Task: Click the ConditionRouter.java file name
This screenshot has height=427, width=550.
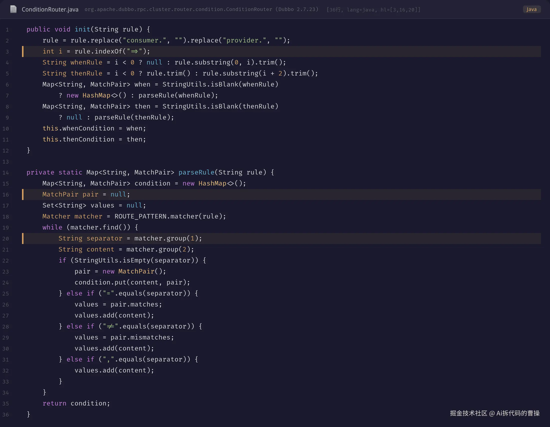Action: 50,9
